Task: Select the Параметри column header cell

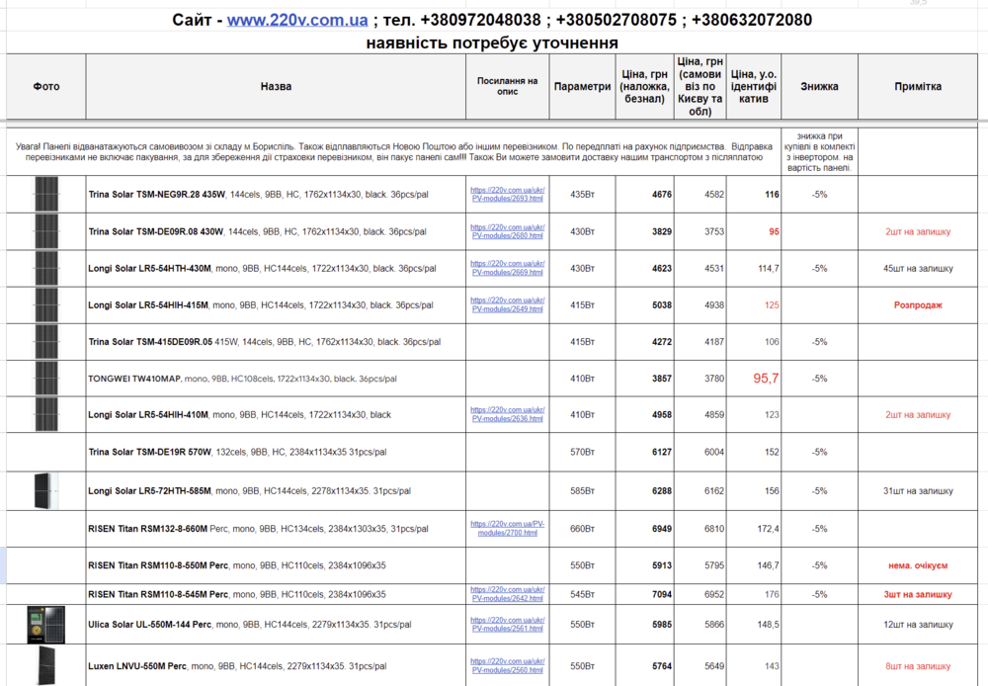Action: [x=582, y=86]
